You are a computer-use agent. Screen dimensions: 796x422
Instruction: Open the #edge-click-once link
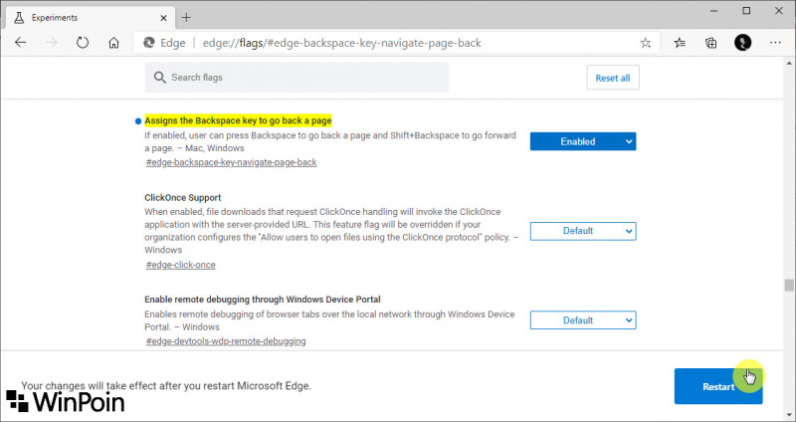[x=181, y=265]
